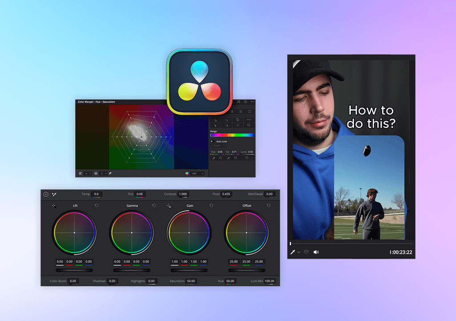Toggle the link icon in Color Warper footer
The height and width of the screenshot is (321, 456).
coord(110,173)
